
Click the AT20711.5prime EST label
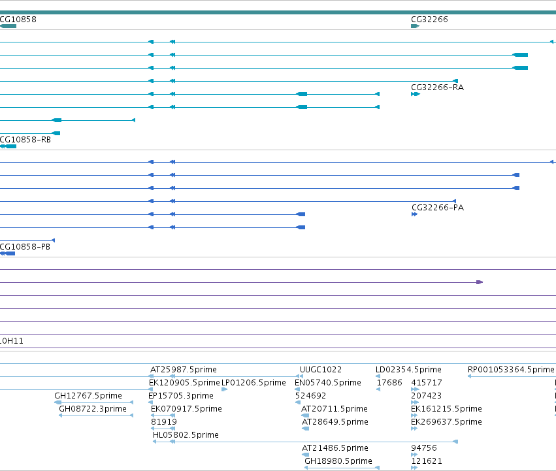coord(335,409)
